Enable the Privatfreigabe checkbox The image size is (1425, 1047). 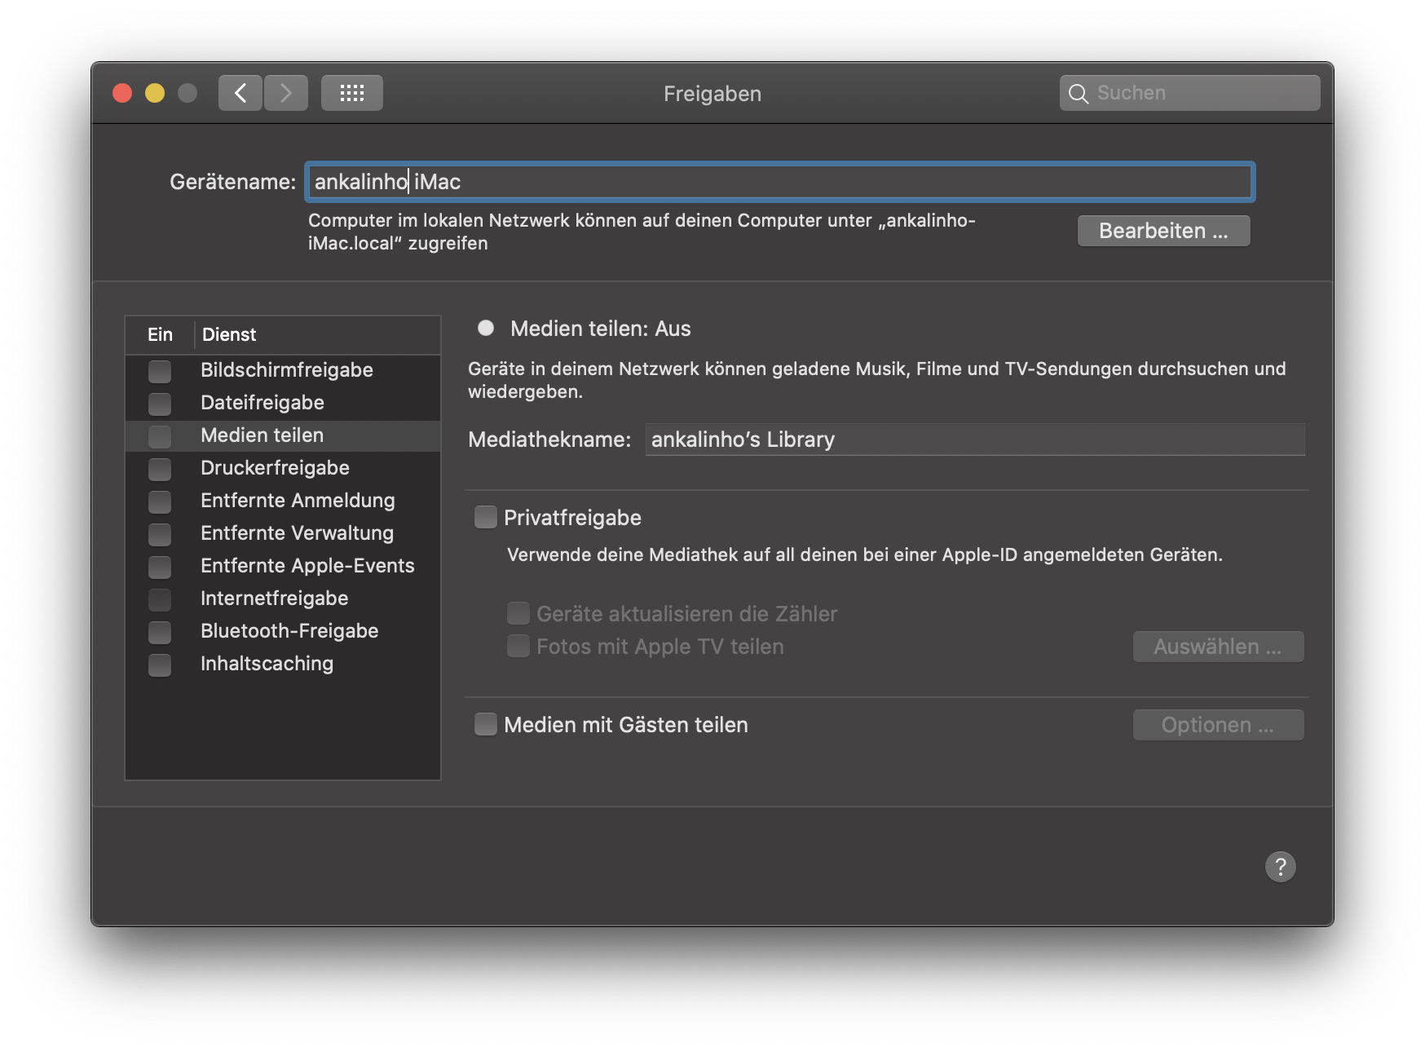486,518
